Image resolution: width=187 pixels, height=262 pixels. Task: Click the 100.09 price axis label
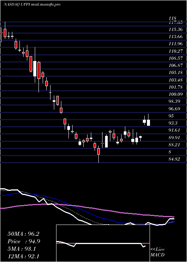[x=176, y=94]
